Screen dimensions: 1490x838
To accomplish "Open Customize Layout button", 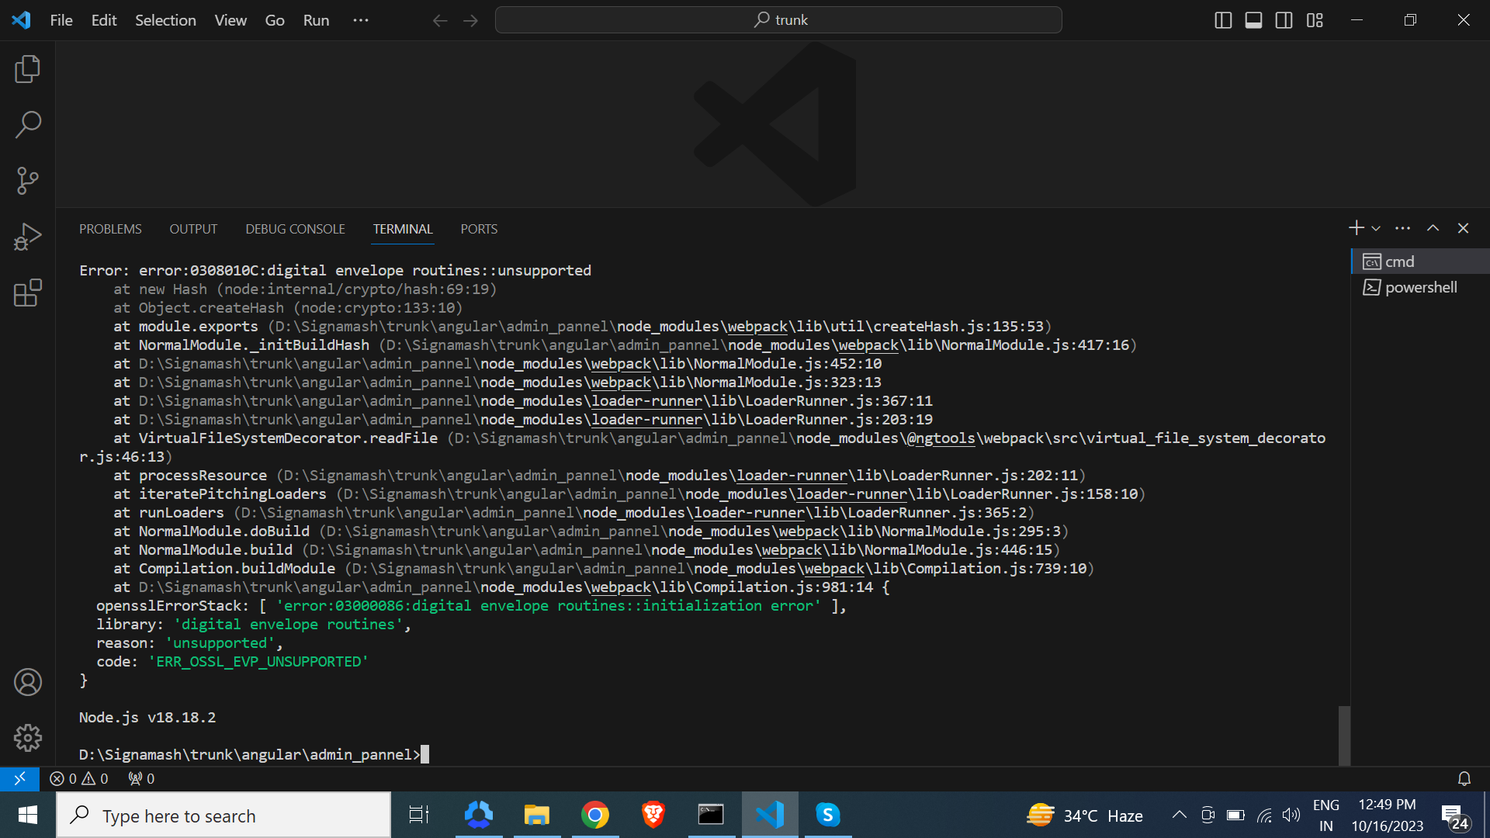I will pyautogui.click(x=1315, y=20).
